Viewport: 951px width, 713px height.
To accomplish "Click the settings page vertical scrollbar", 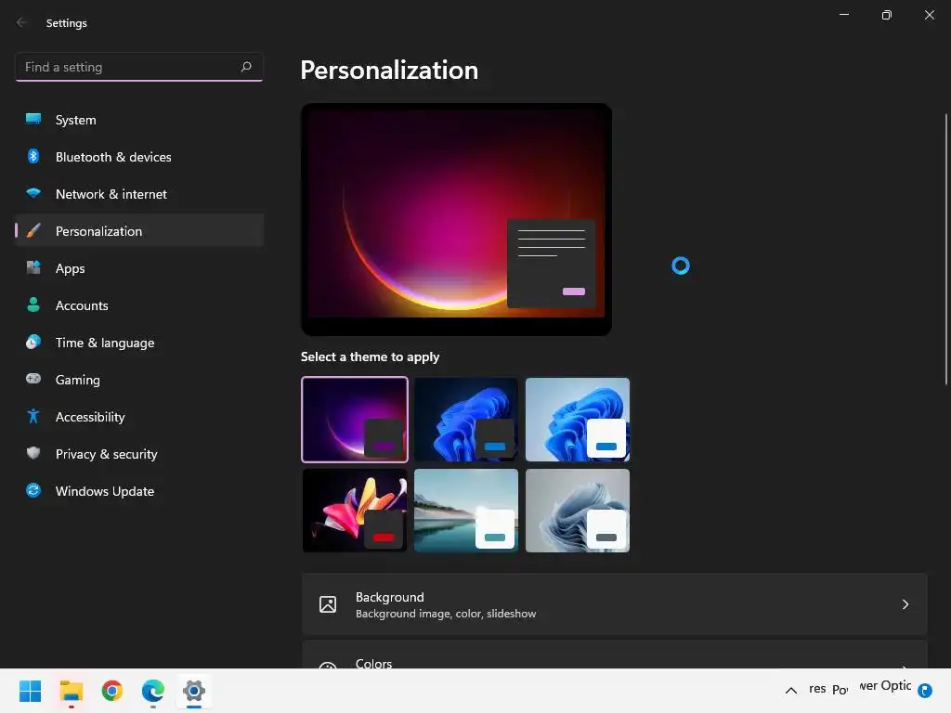I will tap(945, 249).
